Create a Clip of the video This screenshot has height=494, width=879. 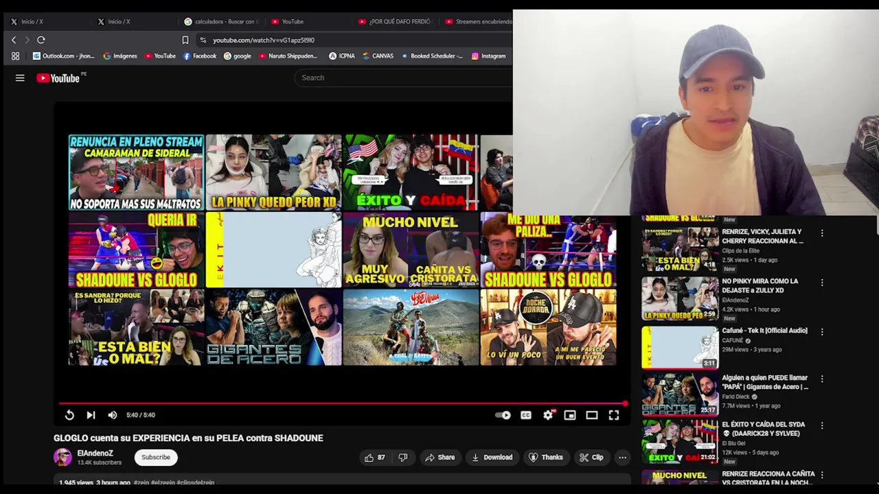click(x=591, y=458)
